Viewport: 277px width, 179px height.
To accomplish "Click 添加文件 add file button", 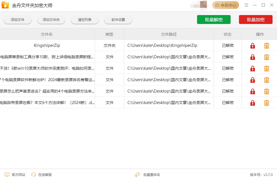I will pos(18,20).
